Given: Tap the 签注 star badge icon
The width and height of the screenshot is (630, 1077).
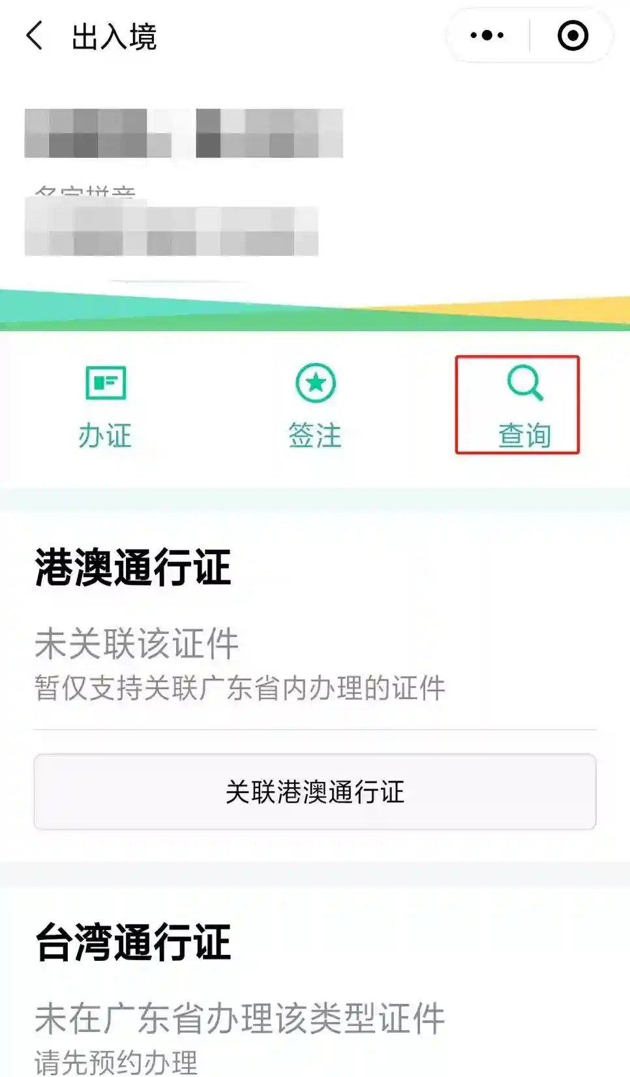Looking at the screenshot, I should [x=316, y=383].
